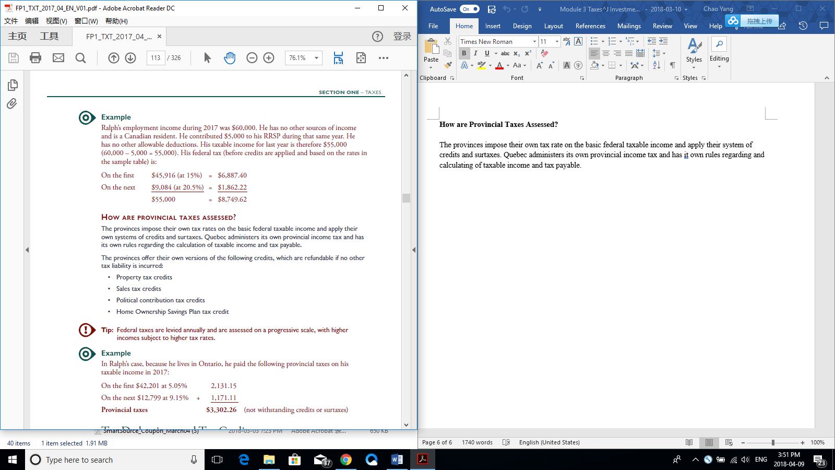Open the Acrobat search magnifier
This screenshot has height=470, width=835.
80,58
